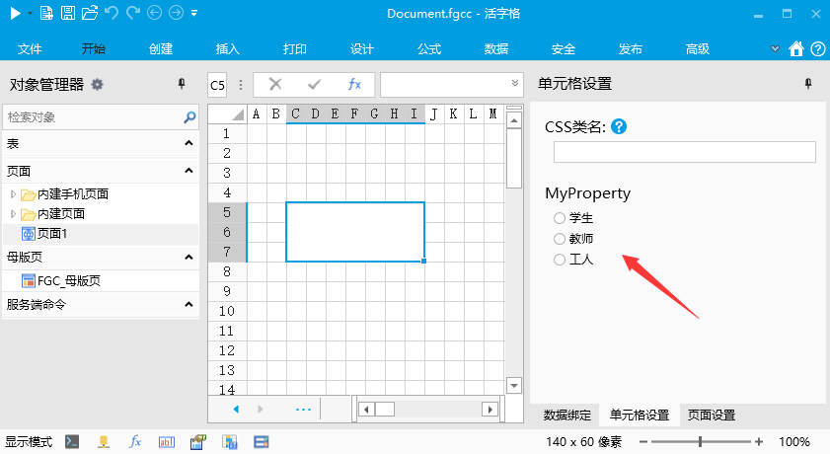Open the 文件 menu
This screenshot has height=454, width=830.
[x=29, y=48]
